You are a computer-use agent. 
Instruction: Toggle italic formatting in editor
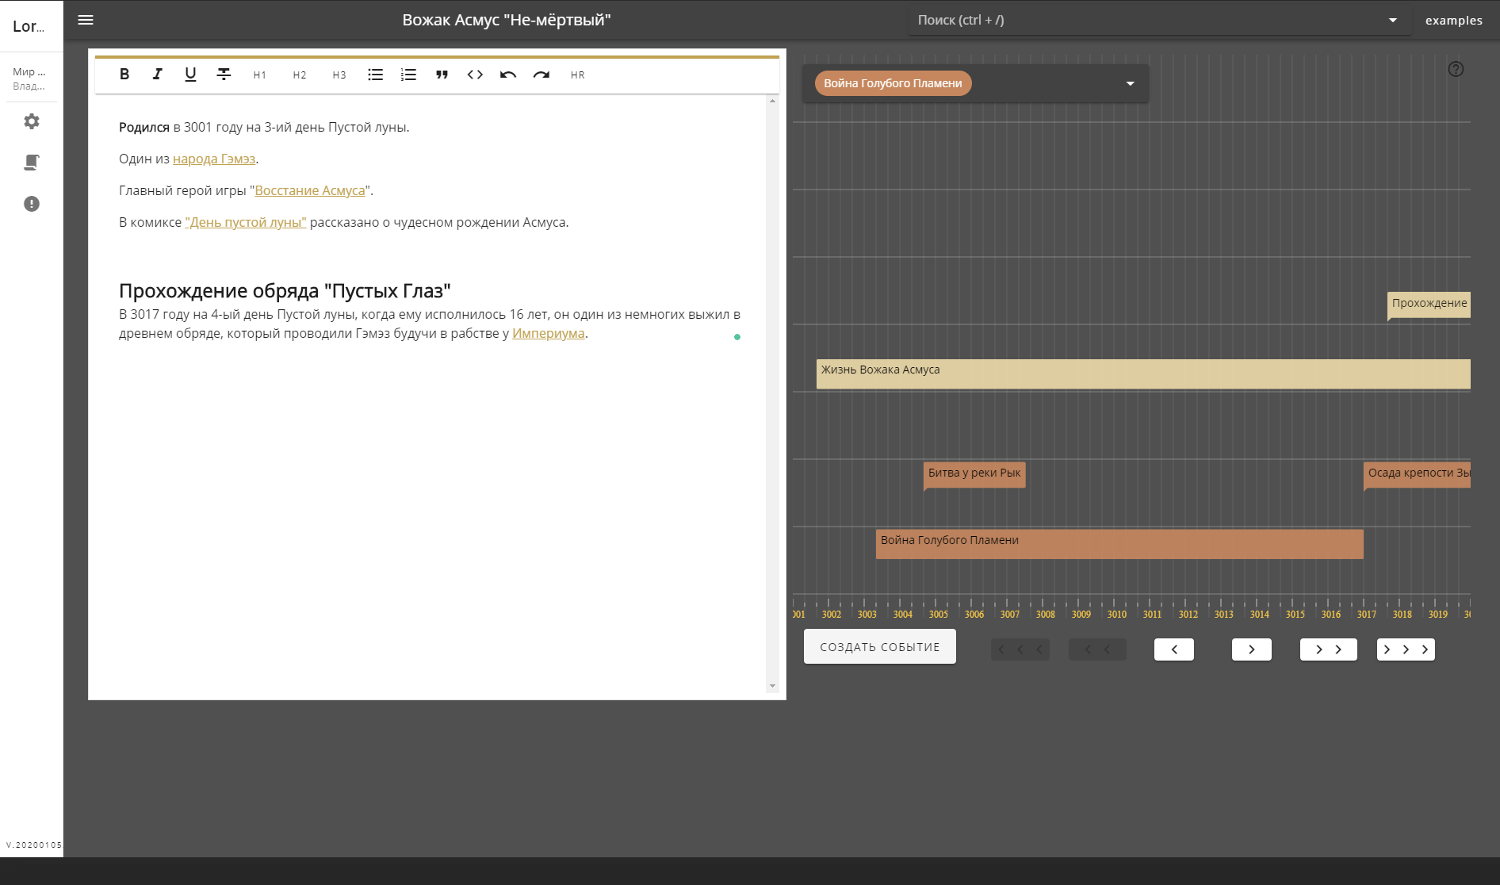157,75
